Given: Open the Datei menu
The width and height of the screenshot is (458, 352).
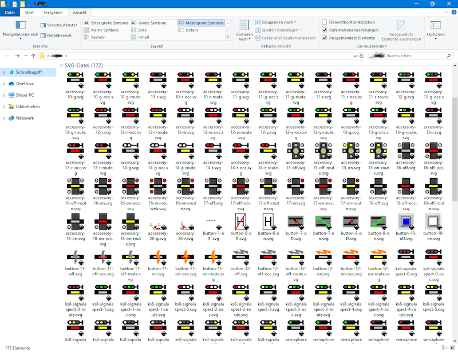Looking at the screenshot, I should (x=10, y=12).
